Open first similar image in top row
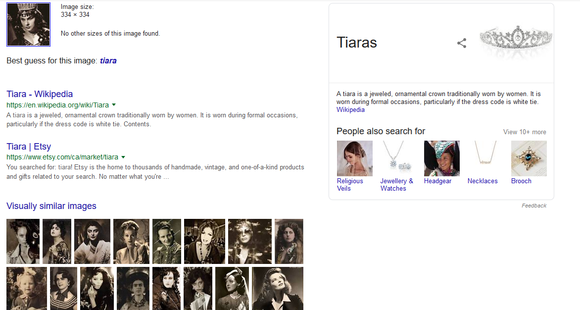The image size is (580, 310). (23, 241)
